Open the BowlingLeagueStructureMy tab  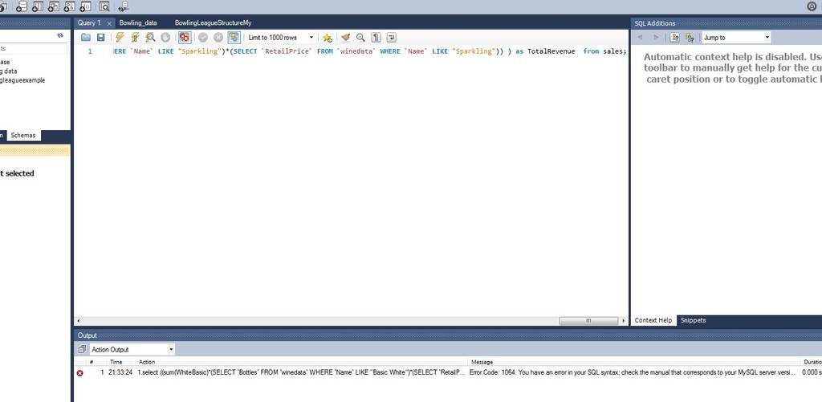(213, 23)
